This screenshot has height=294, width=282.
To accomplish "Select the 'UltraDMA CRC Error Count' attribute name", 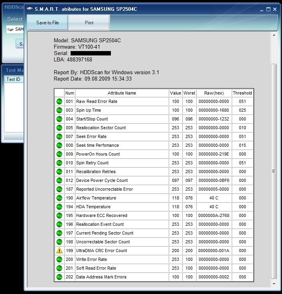I will click(x=101, y=251).
